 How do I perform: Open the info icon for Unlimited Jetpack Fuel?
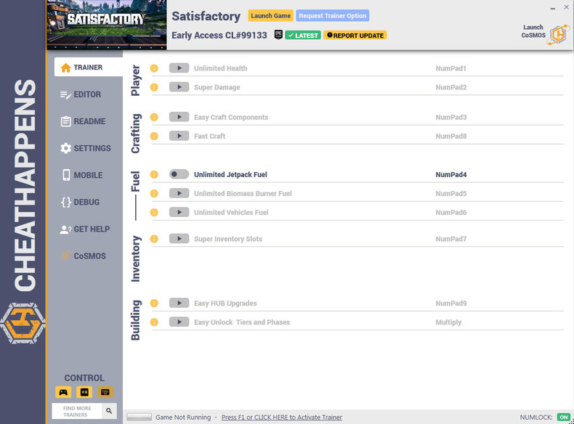point(154,174)
